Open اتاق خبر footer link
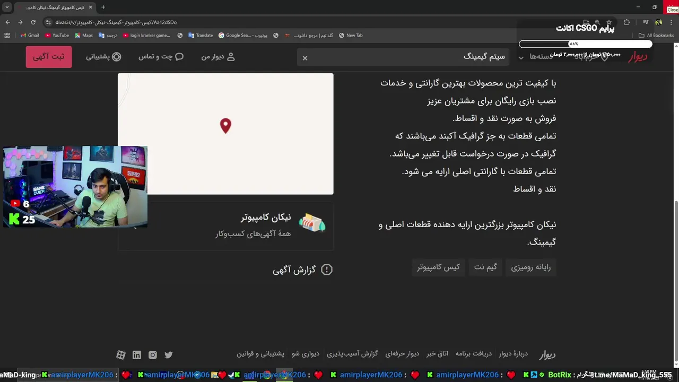Screen dimensions: 679x382 (x=437, y=353)
